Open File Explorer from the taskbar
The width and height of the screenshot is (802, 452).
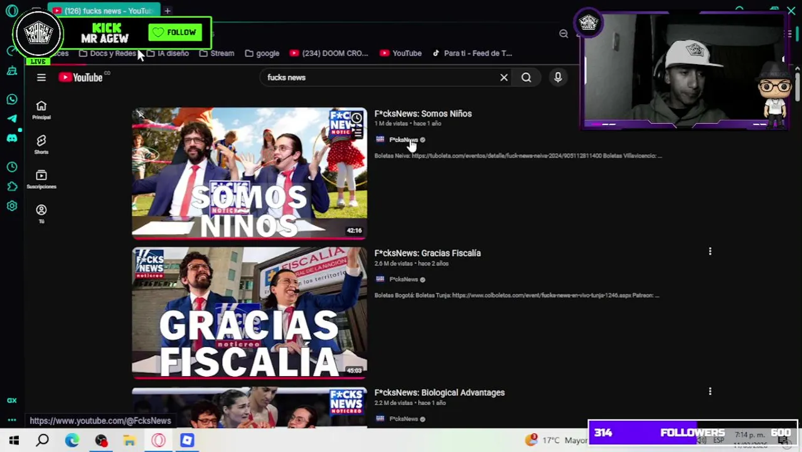click(129, 441)
